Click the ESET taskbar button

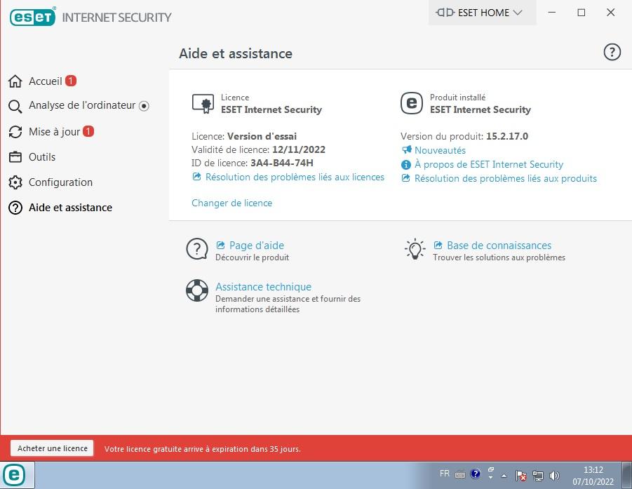pos(18,476)
